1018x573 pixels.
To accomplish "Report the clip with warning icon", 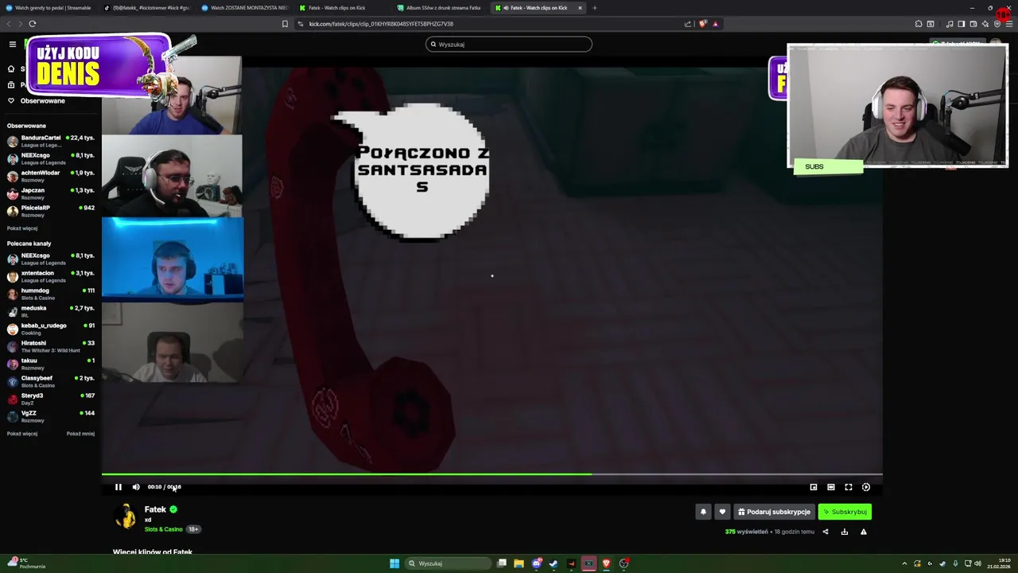I will point(864,532).
